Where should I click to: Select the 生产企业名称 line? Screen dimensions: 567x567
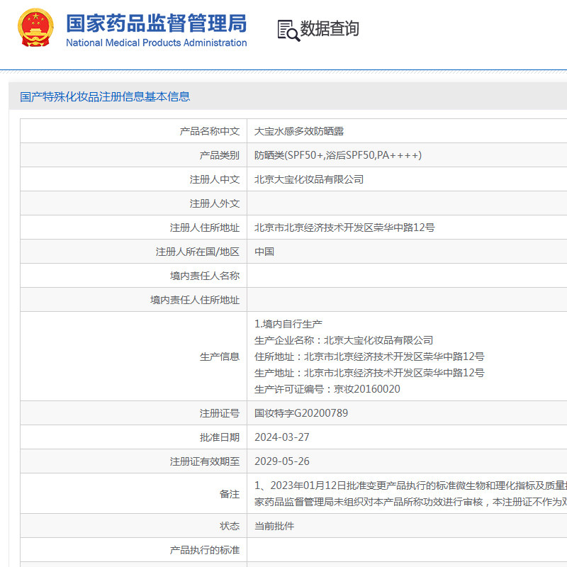tap(344, 340)
